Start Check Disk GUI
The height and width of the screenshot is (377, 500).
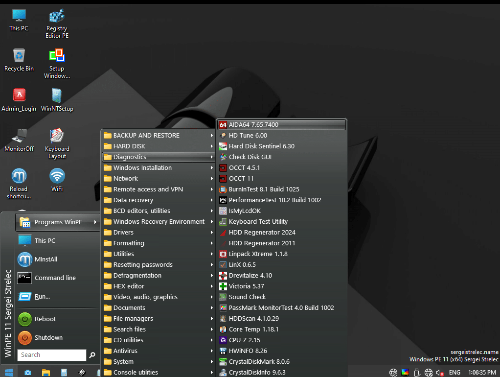coord(282,157)
